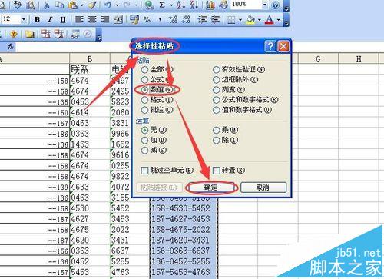Center align text
This screenshot has height=279, width=384.
[x=92, y=19]
